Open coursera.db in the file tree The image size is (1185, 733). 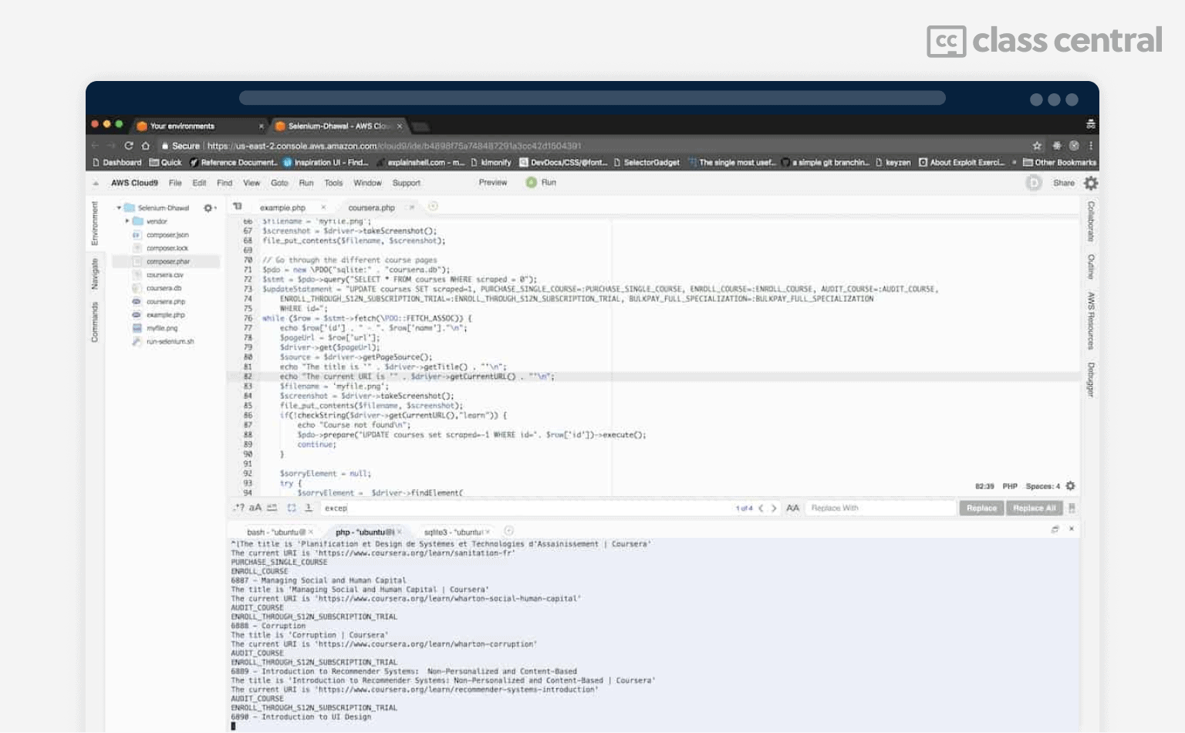[164, 289]
